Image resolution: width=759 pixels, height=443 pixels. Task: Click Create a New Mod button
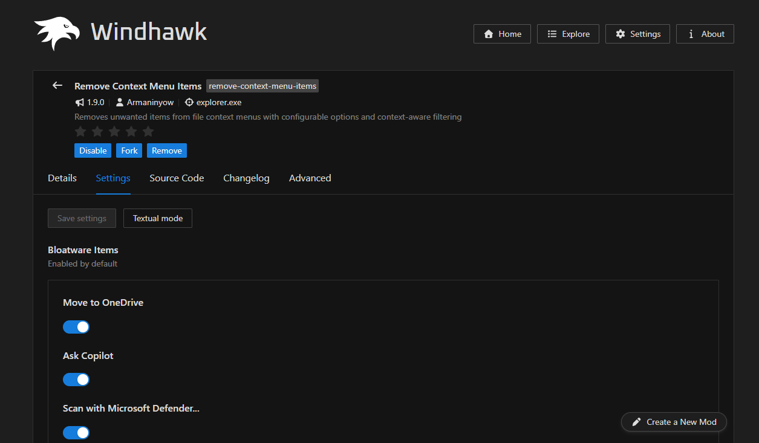pyautogui.click(x=674, y=422)
